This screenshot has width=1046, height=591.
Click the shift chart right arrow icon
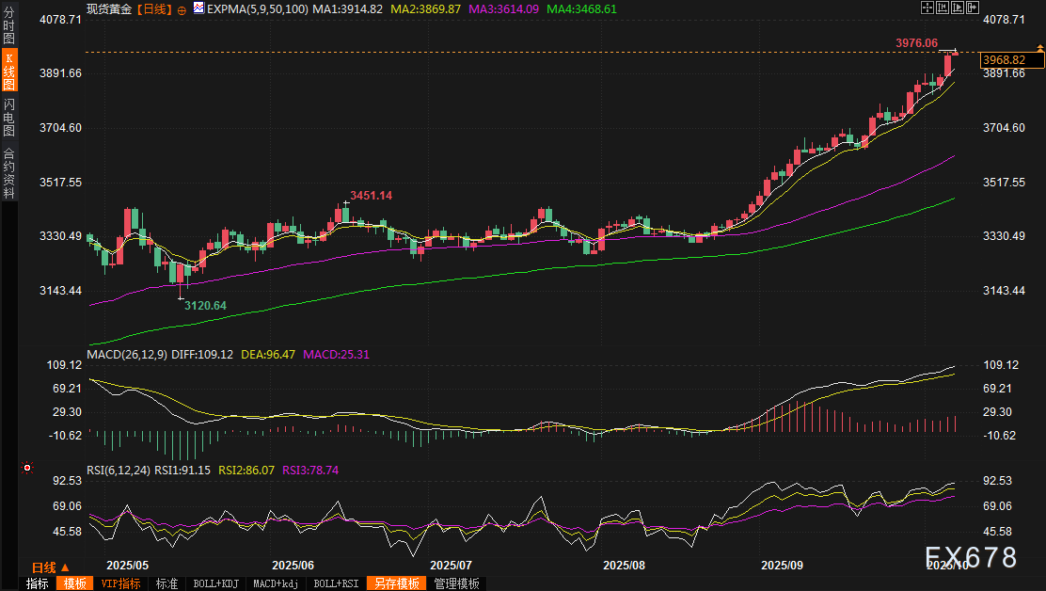click(x=973, y=8)
